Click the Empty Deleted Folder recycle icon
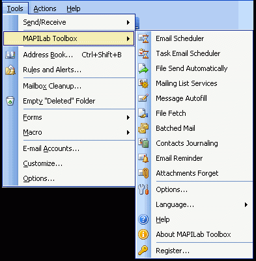Screen dimensions: 256x261 pyautogui.click(x=10, y=101)
